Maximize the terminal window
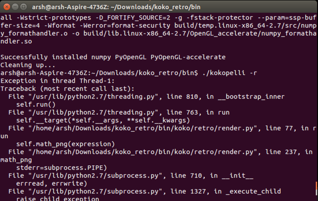318x201 pixels. click(x=23, y=7)
